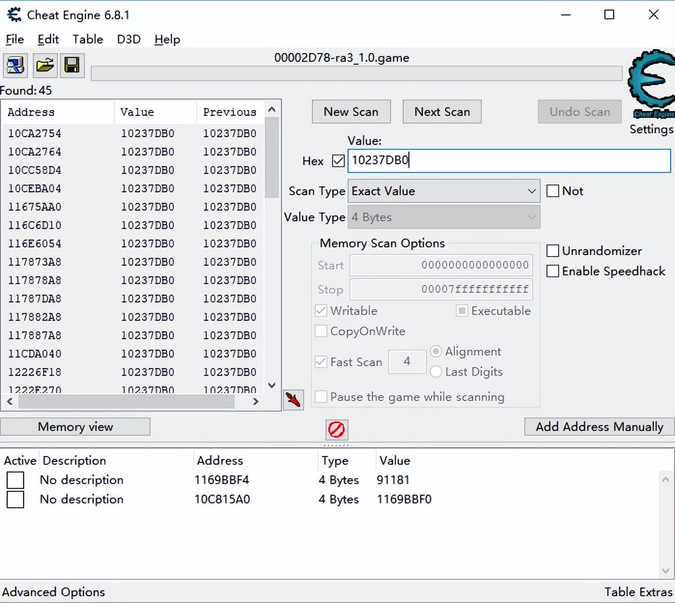
Task: Open Cheat Engine Settings logo
Action: coord(651,85)
